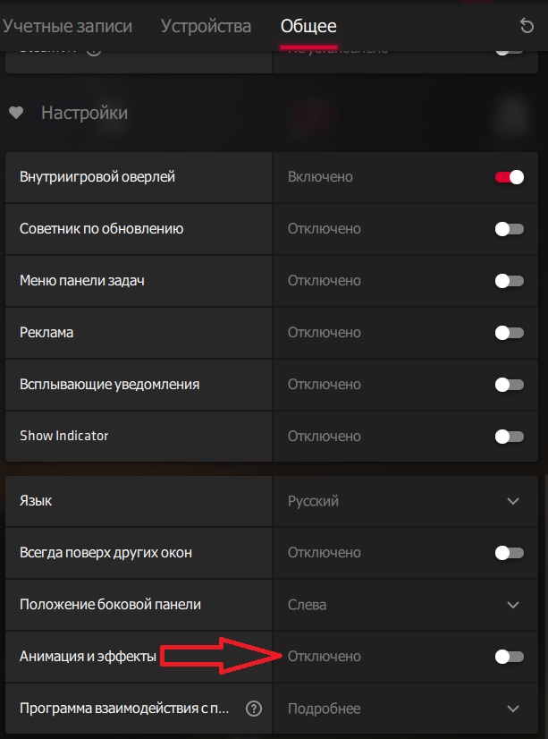
Task: Enable Всегда поверх других окон toggle
Action: tap(510, 553)
